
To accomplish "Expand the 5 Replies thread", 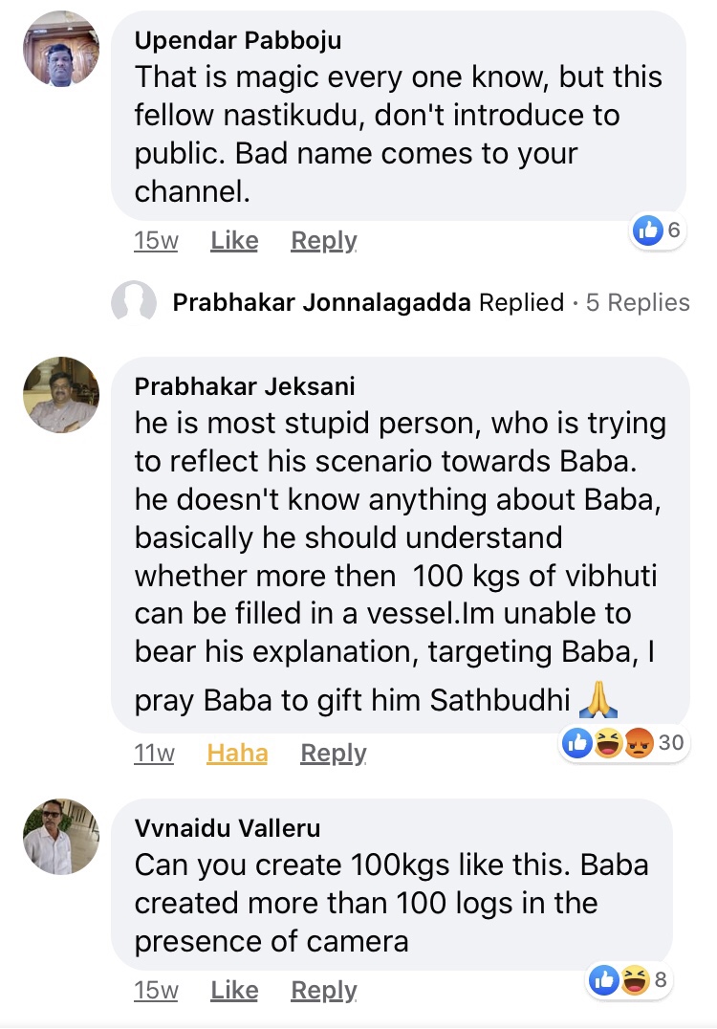I will click(x=638, y=303).
